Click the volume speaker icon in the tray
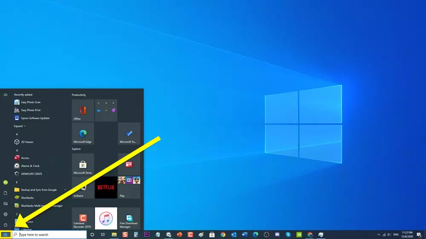 tap(389, 235)
